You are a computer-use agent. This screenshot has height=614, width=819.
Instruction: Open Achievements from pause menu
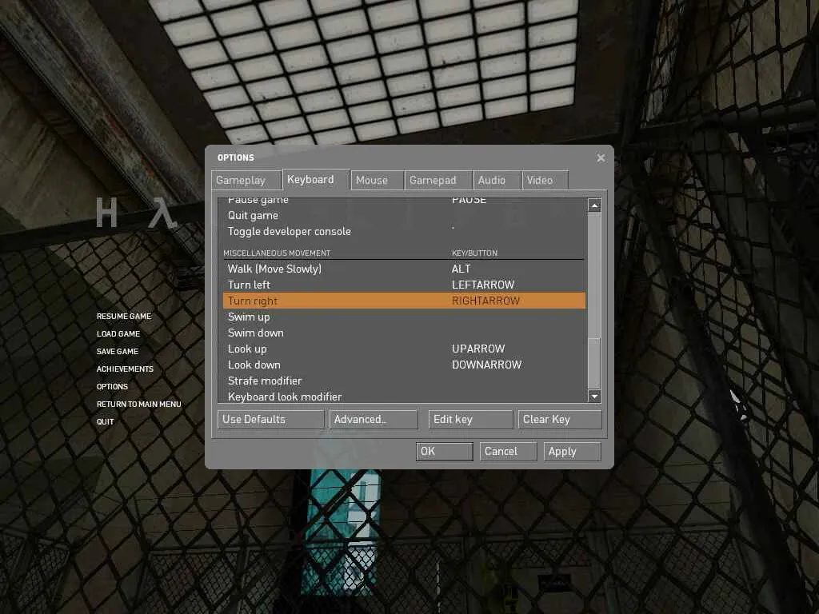coord(125,369)
